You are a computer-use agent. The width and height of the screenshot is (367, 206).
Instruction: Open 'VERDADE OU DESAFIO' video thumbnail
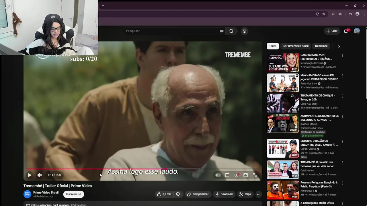(283, 83)
